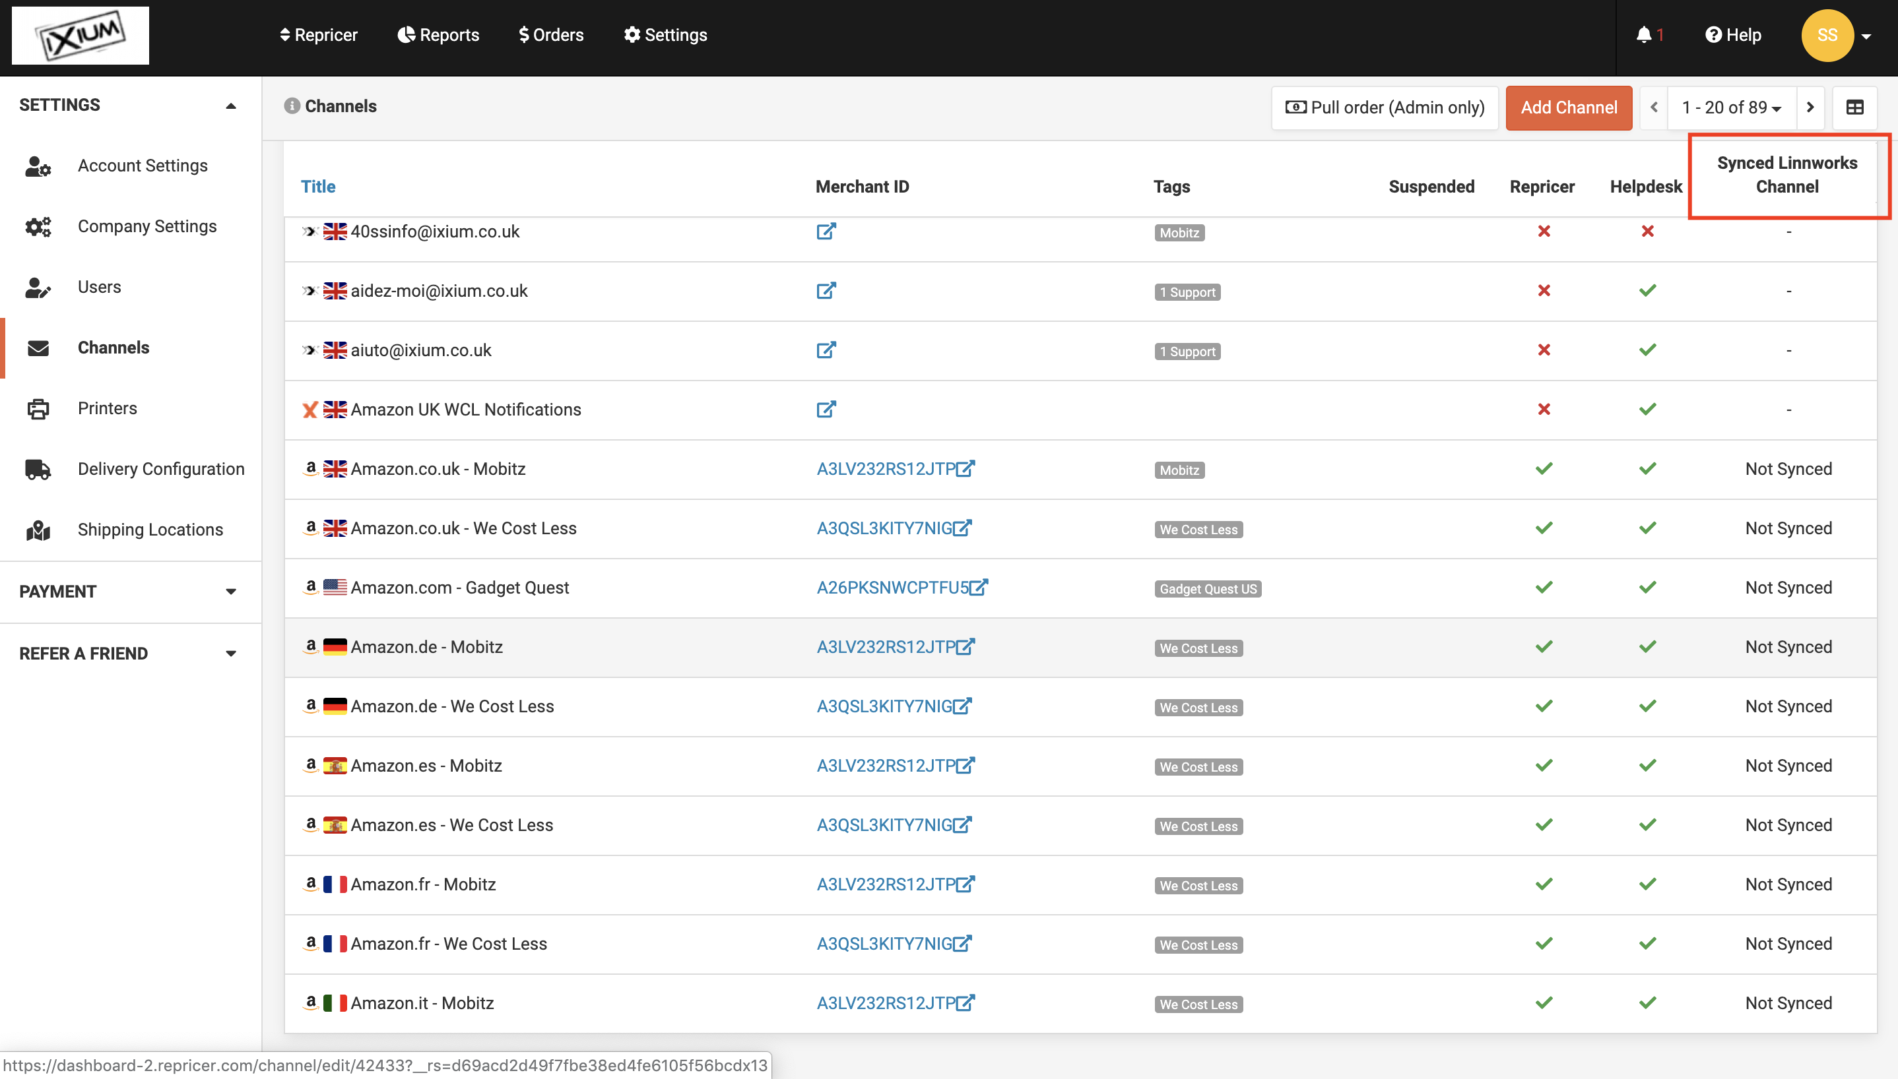Open external link for aiuto@ixium.co.uk
Screen dimensions: 1898x1079
pos(826,350)
